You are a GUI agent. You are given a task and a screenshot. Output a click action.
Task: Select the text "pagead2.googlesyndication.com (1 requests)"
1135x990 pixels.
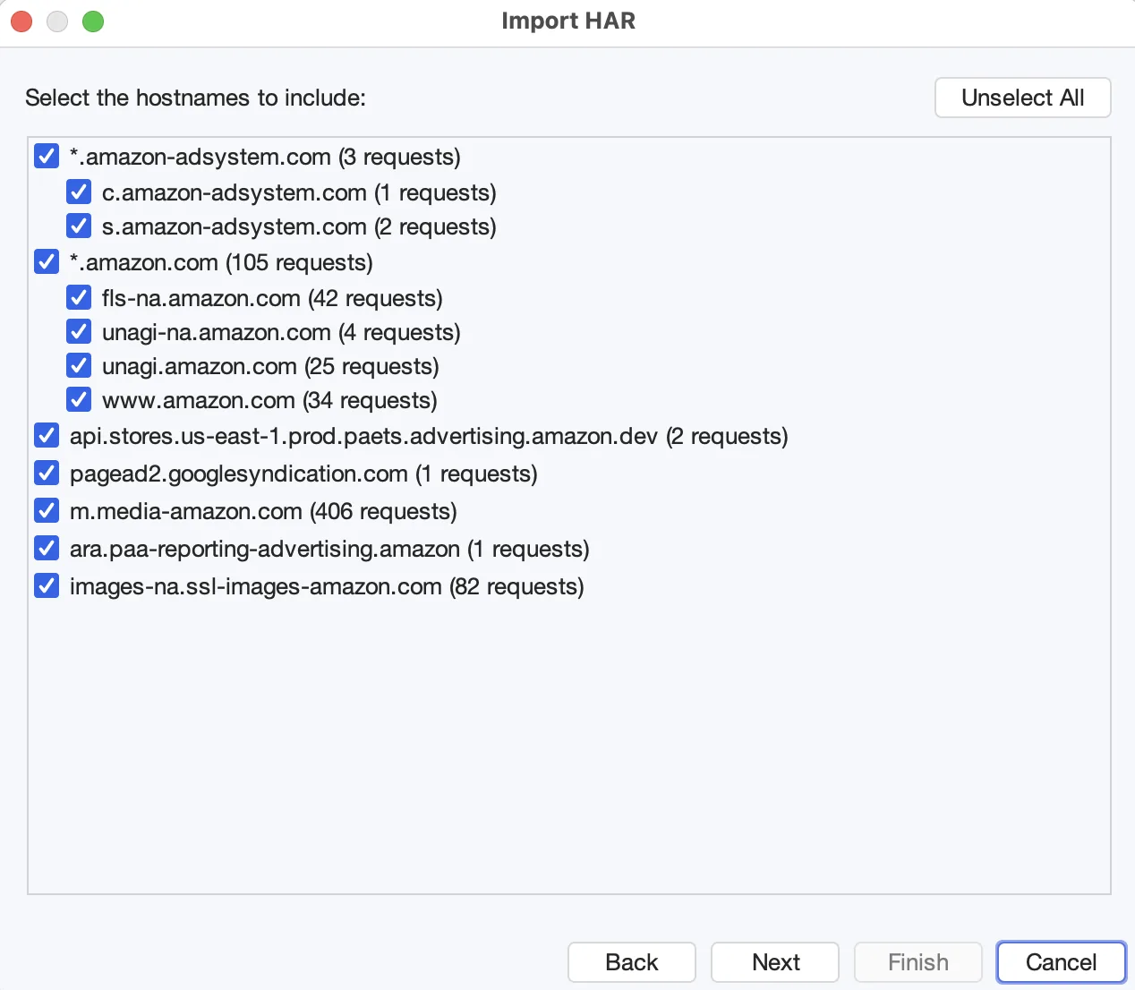(303, 474)
